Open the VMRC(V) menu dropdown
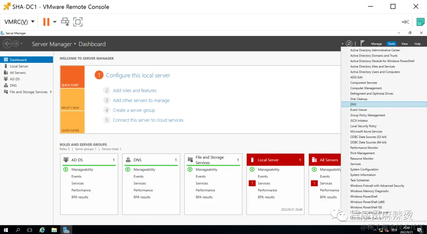 click(20, 22)
